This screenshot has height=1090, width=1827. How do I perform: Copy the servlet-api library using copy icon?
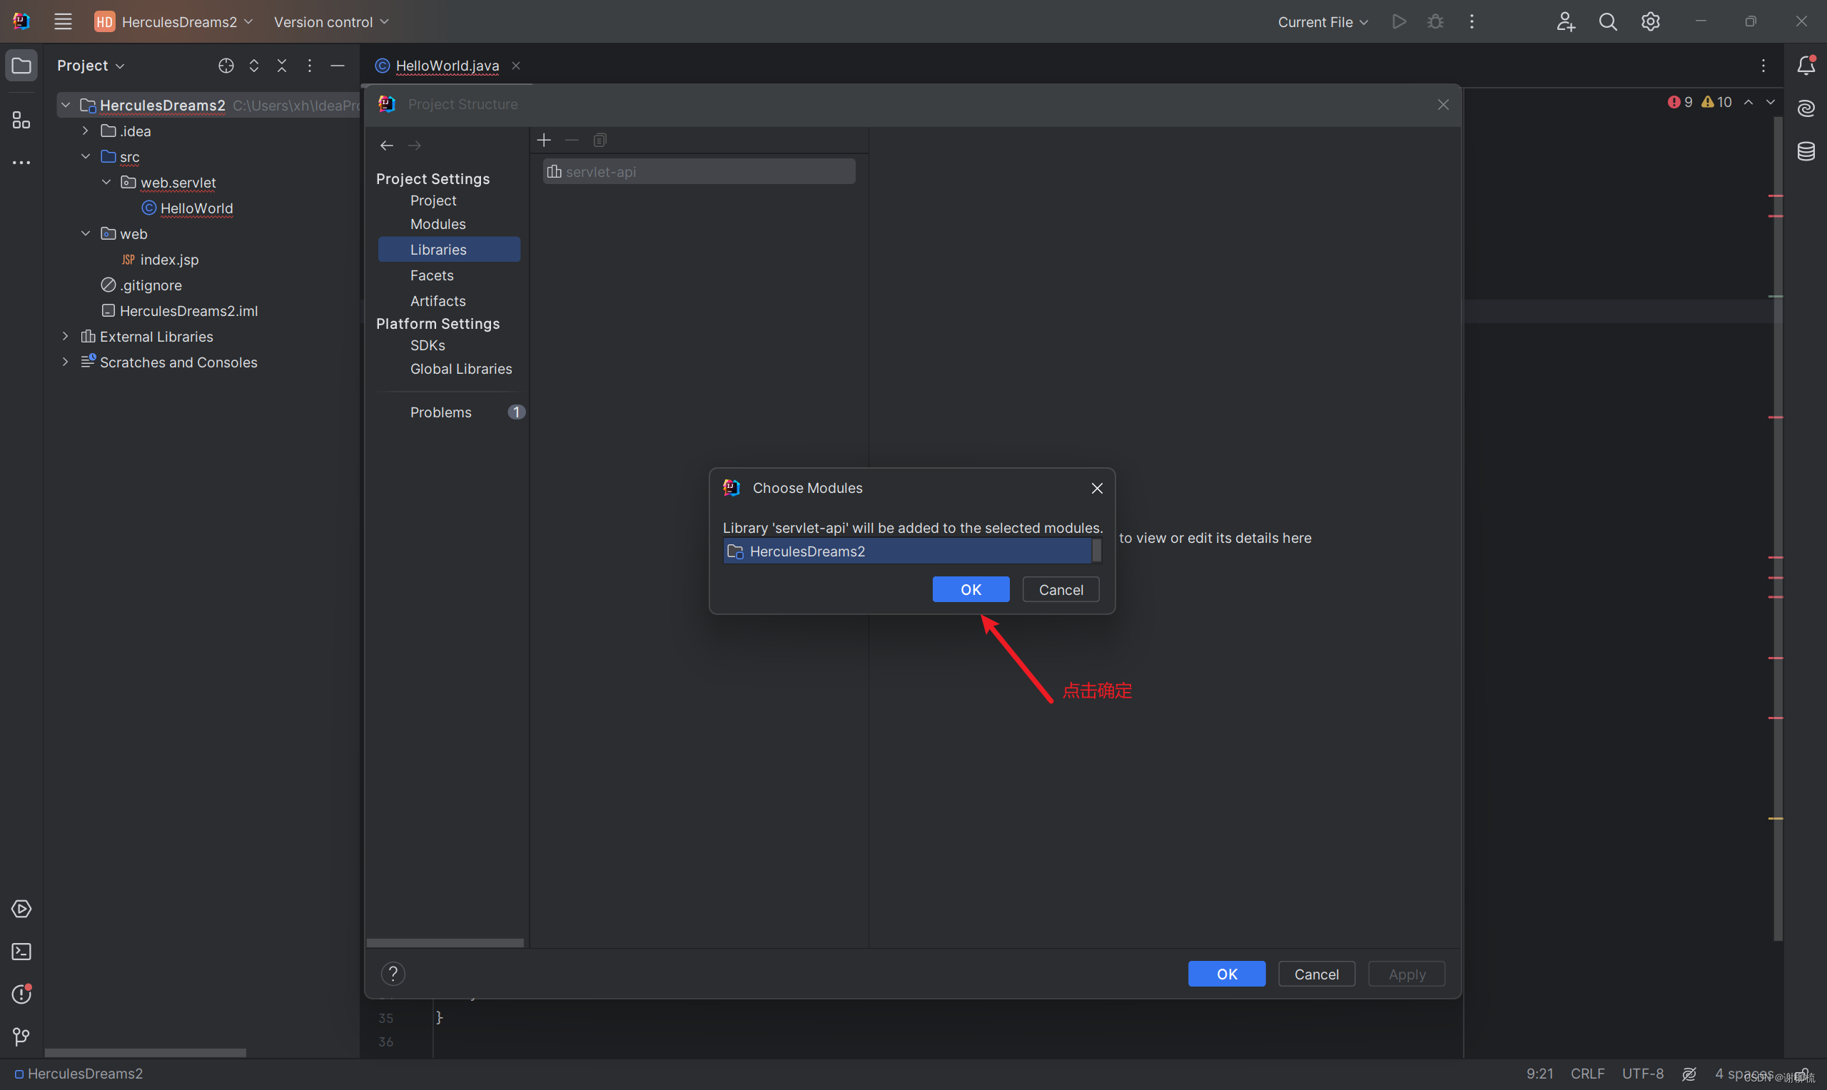point(600,140)
